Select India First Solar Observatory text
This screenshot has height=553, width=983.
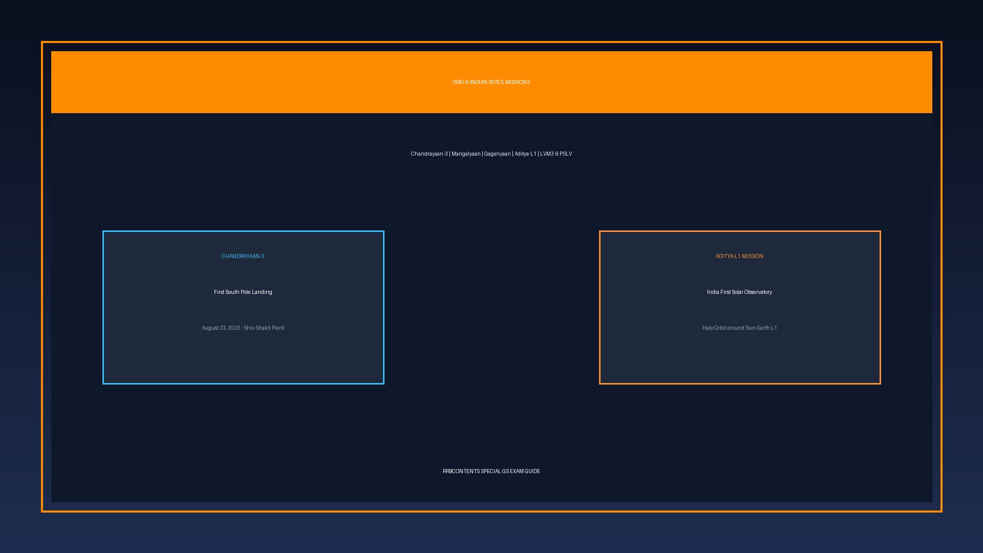click(x=739, y=292)
